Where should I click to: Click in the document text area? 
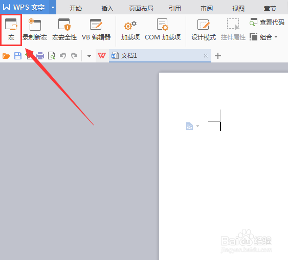pos(224,166)
